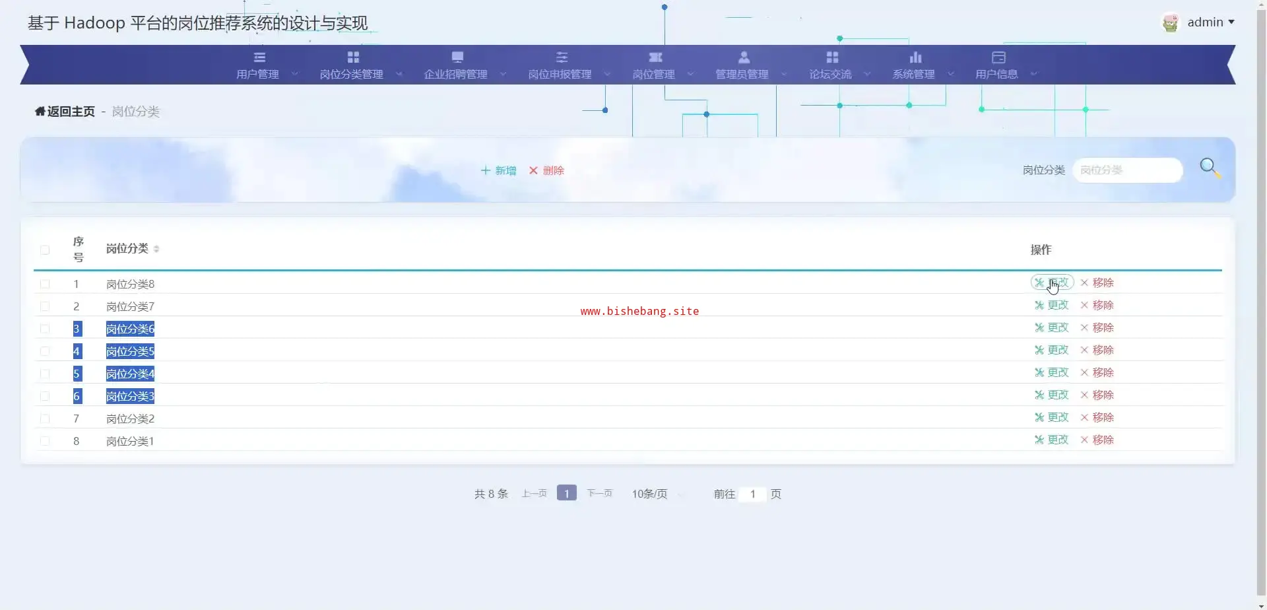Viewport: 1267px width, 610px height.
Task: Click the admin avatar image
Action: [x=1171, y=22]
